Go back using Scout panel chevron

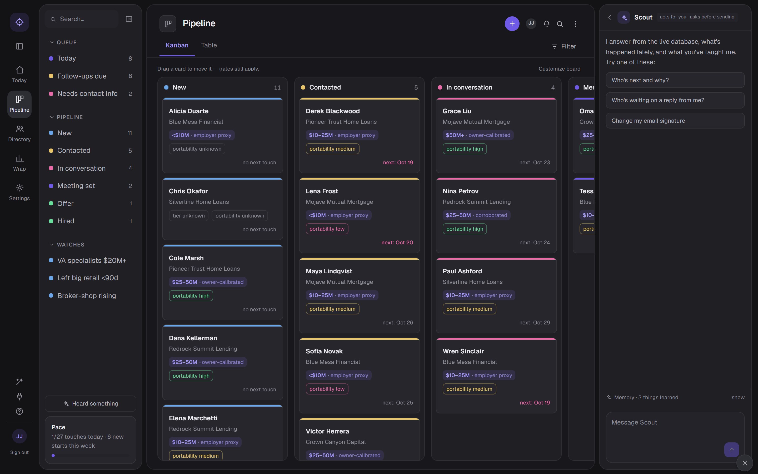point(610,17)
